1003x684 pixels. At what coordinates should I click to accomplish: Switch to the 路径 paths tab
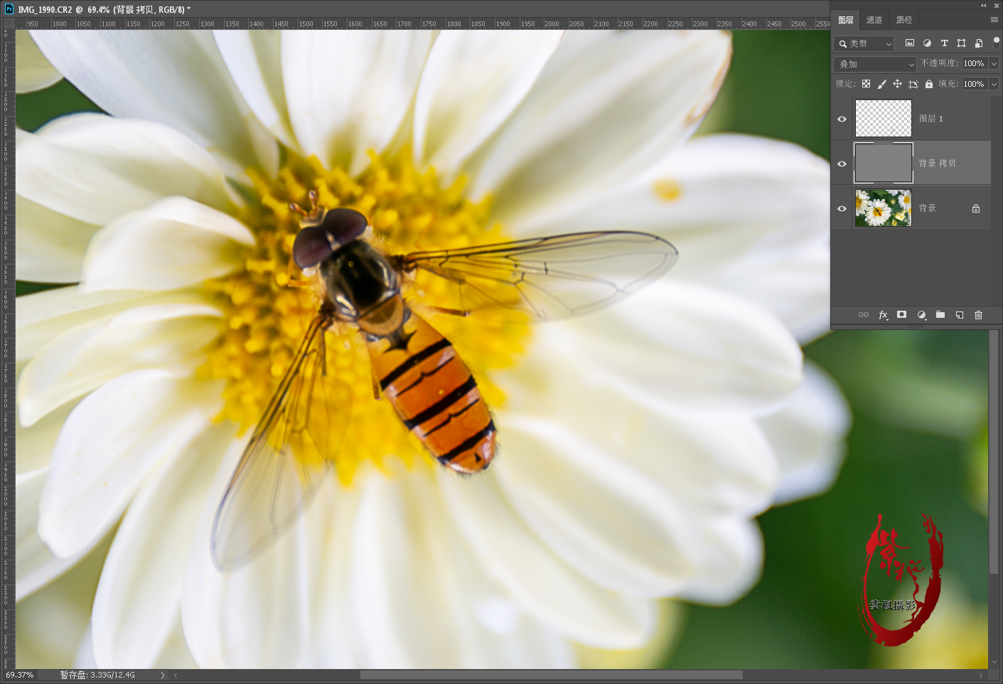coord(903,20)
